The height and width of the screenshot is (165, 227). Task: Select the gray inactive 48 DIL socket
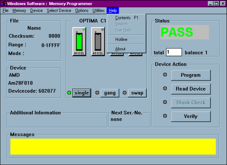(98, 41)
